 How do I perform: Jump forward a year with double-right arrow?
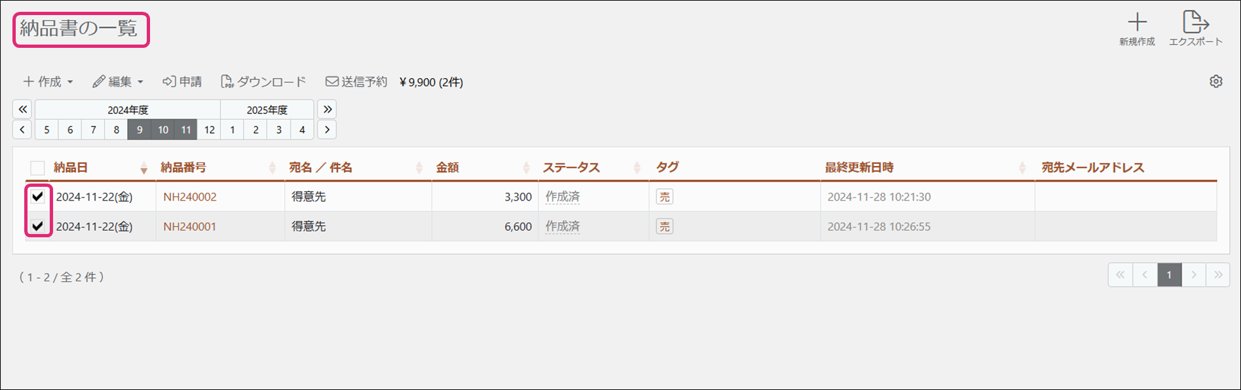pyautogui.click(x=327, y=109)
